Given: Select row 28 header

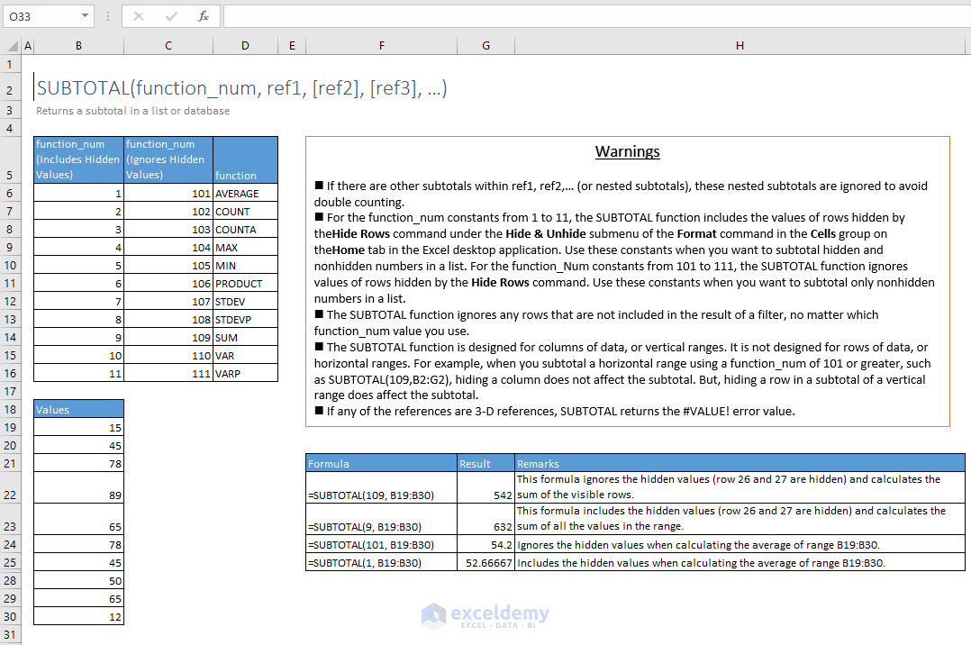Looking at the screenshot, I should click(x=10, y=580).
